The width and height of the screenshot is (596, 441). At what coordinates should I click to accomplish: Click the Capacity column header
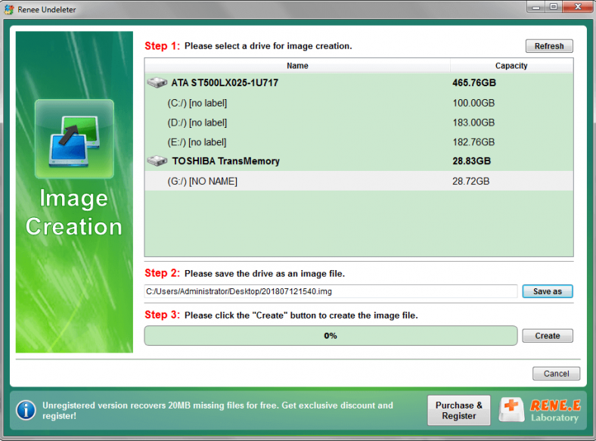pyautogui.click(x=511, y=66)
